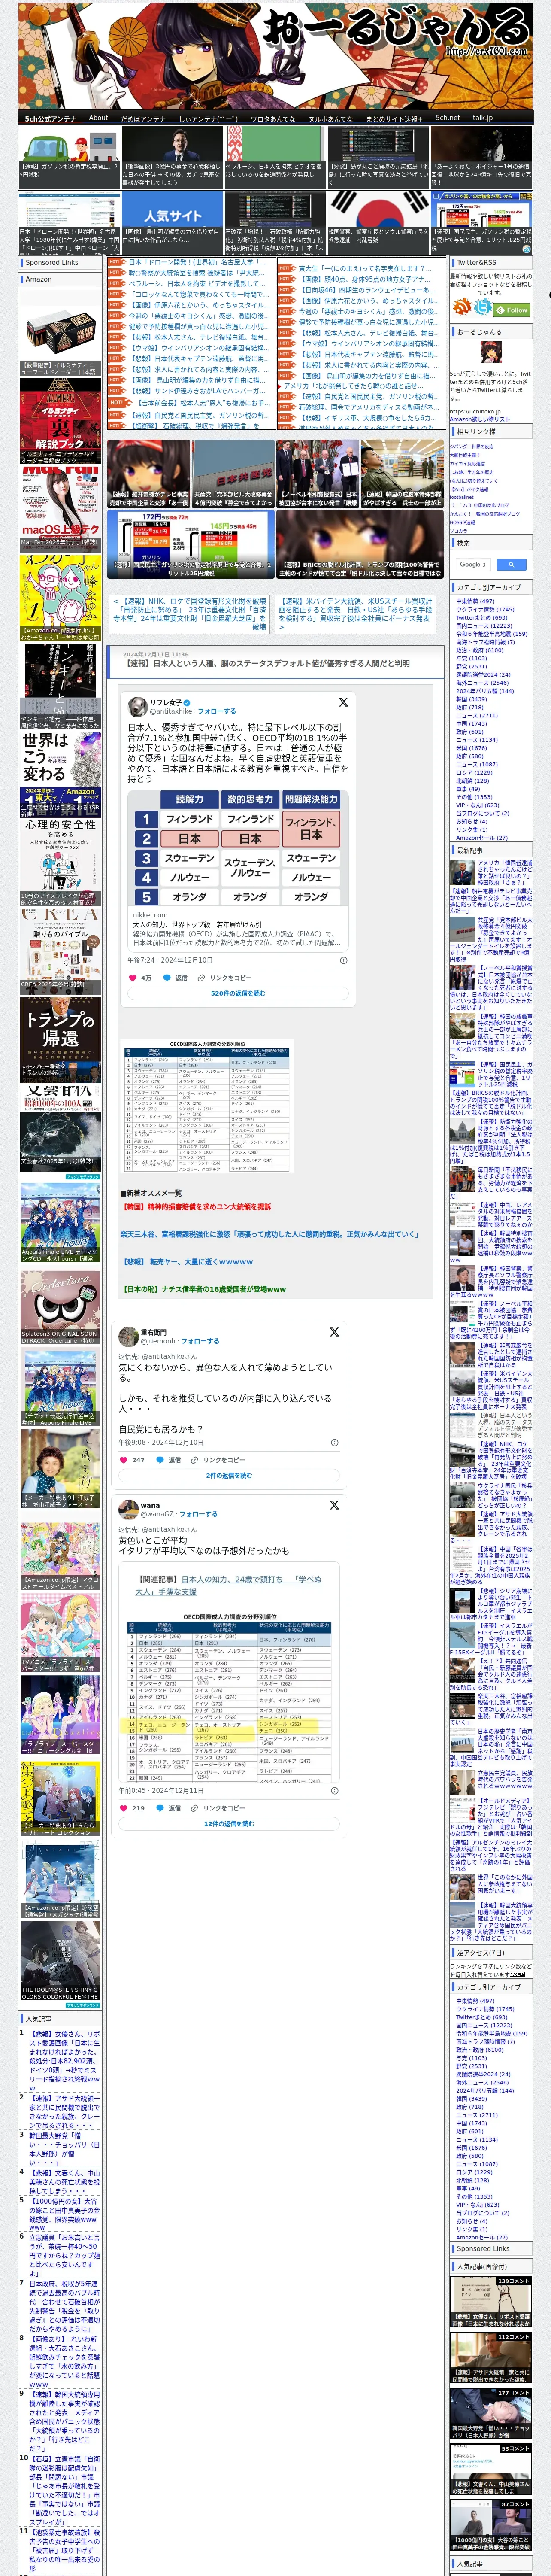Open the macOS上級テク magazine ad thumbnail
The width and height of the screenshot is (551, 2576).
coord(60,507)
